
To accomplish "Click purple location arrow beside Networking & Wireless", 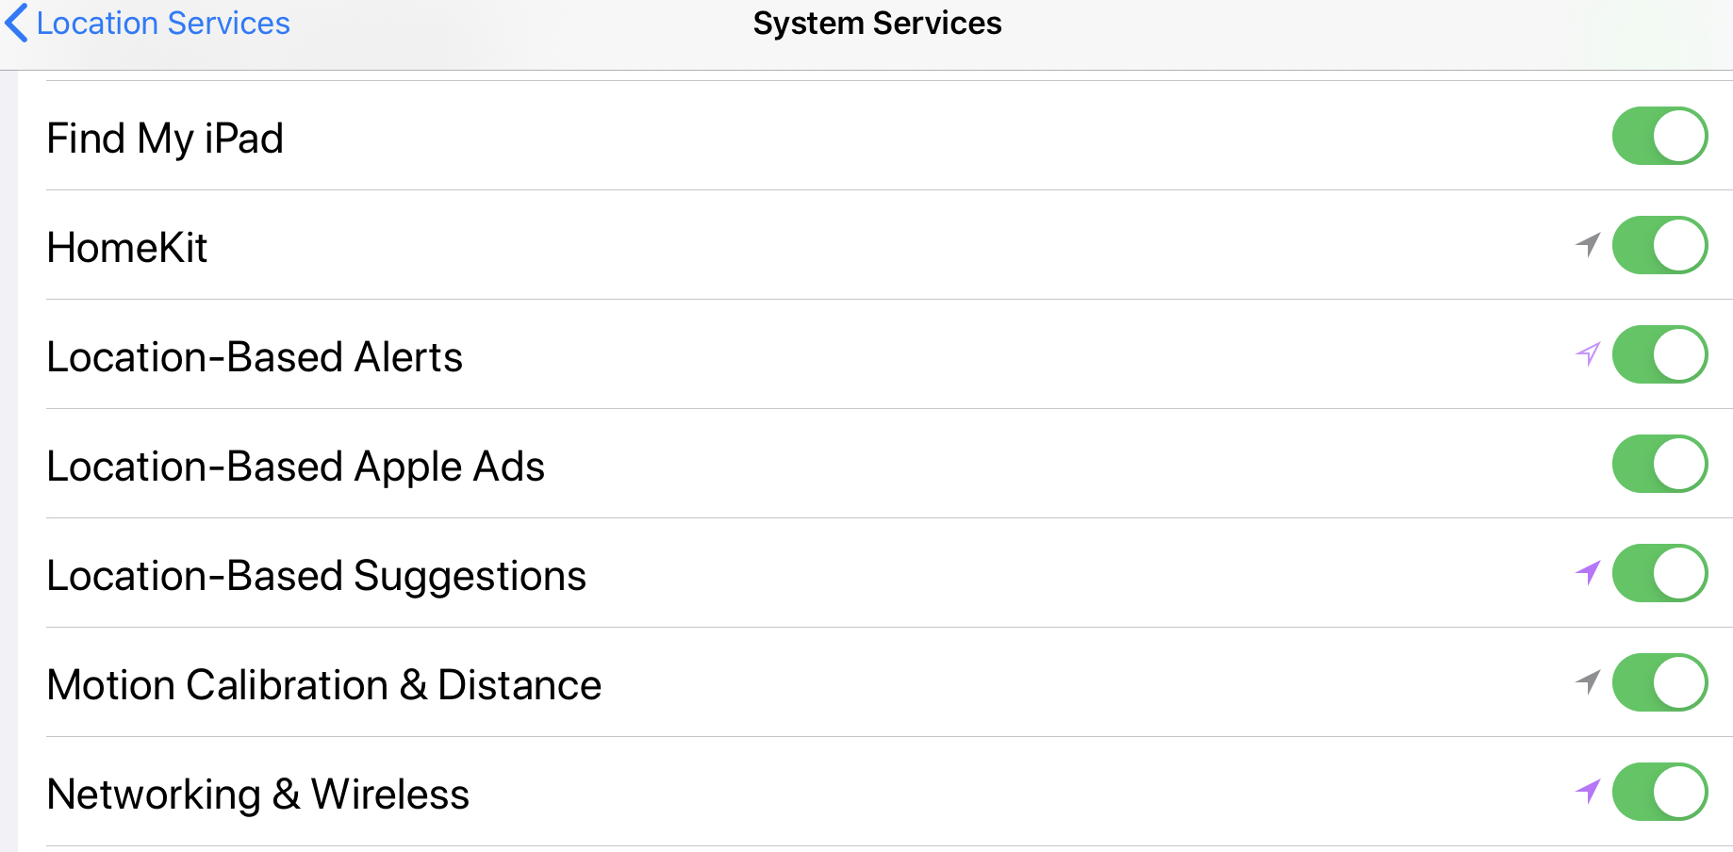I will pos(1588,791).
